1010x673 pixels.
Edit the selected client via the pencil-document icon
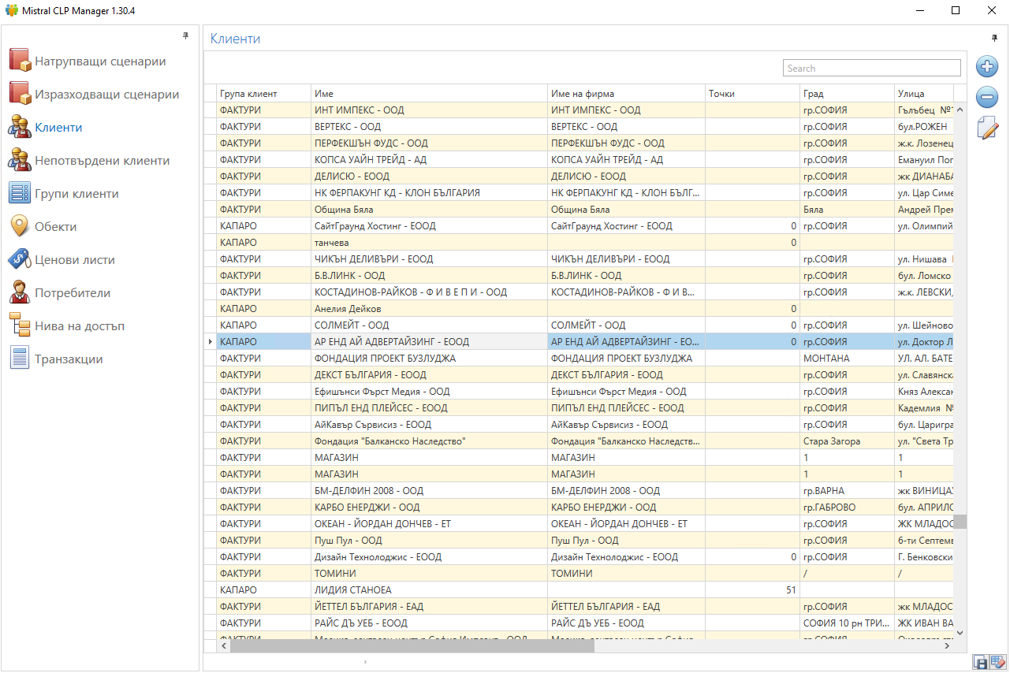[x=987, y=128]
